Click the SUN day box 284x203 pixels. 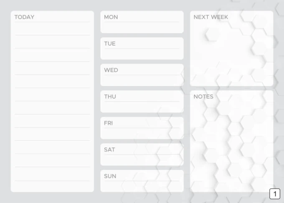(x=142, y=181)
